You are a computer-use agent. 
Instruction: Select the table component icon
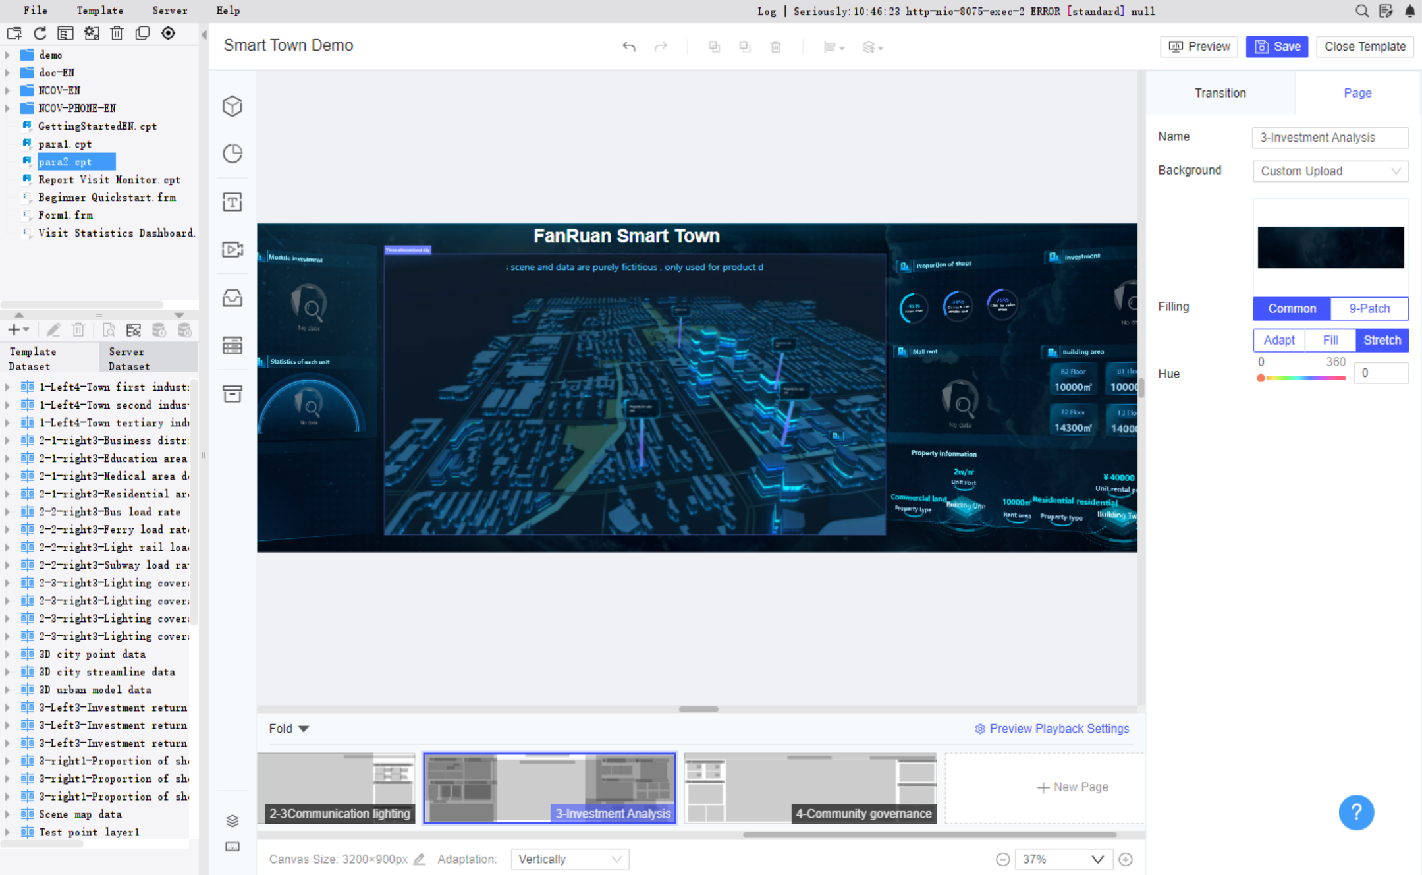[x=232, y=345]
